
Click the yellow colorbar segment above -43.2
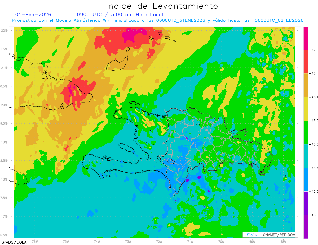point(306,109)
